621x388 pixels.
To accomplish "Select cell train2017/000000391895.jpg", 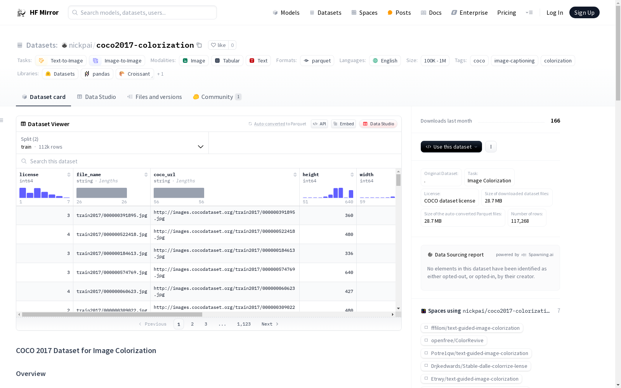I will 112,215.
